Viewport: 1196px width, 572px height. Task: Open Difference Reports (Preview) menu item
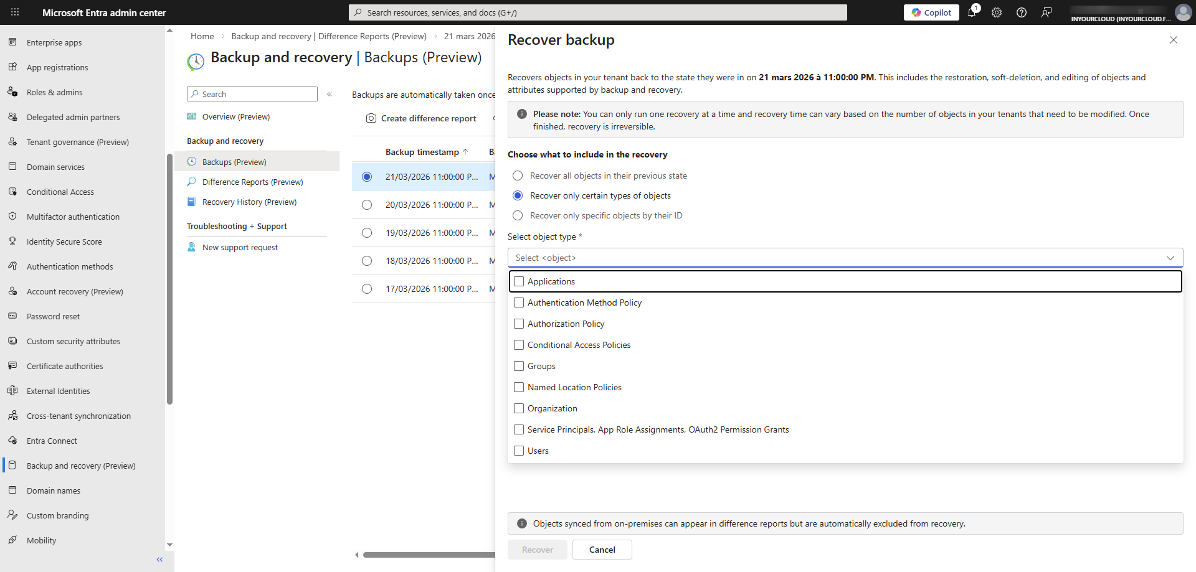pyautogui.click(x=252, y=182)
